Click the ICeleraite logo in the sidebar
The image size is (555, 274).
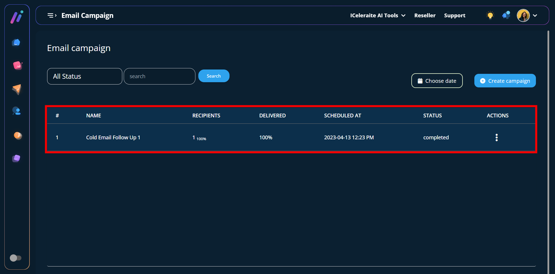click(x=17, y=17)
